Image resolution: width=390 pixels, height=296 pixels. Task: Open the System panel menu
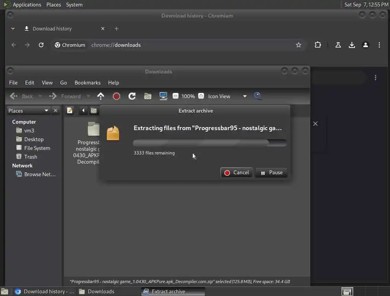74,5
